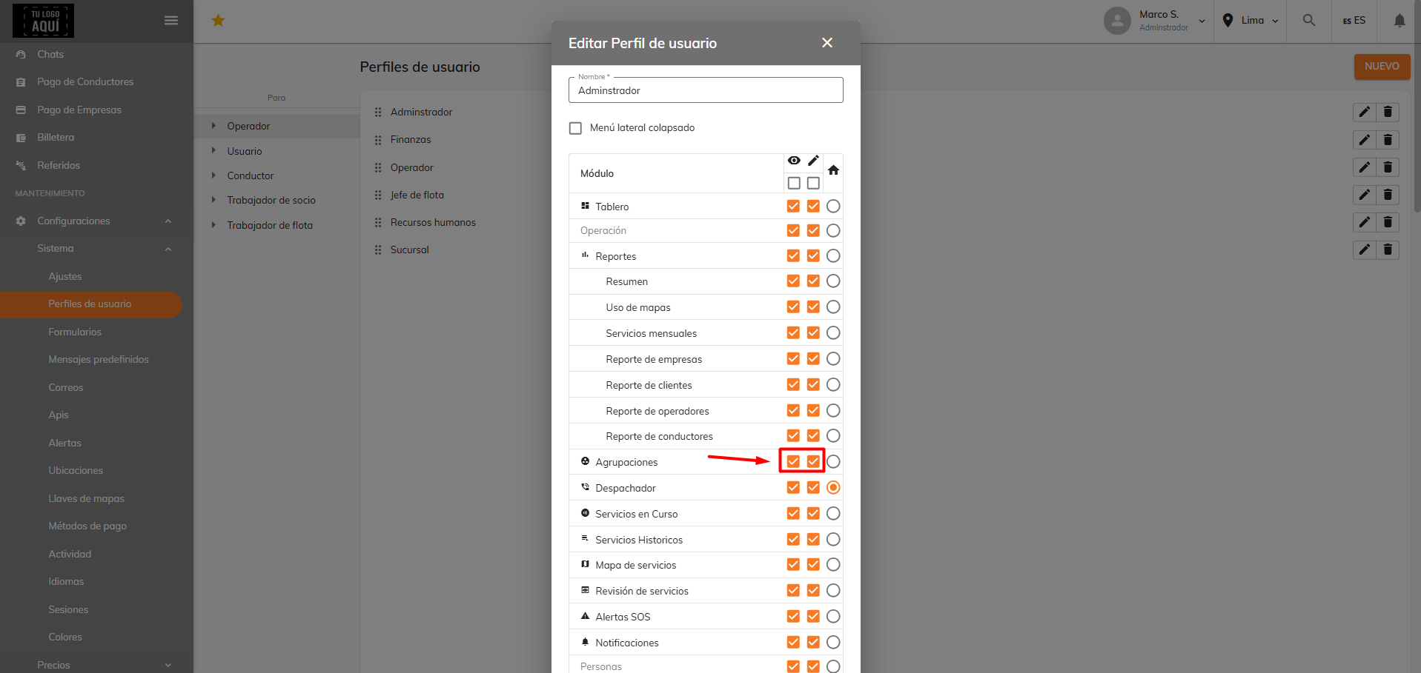Open the search magnifier icon
The height and width of the screenshot is (673, 1421).
(1309, 21)
